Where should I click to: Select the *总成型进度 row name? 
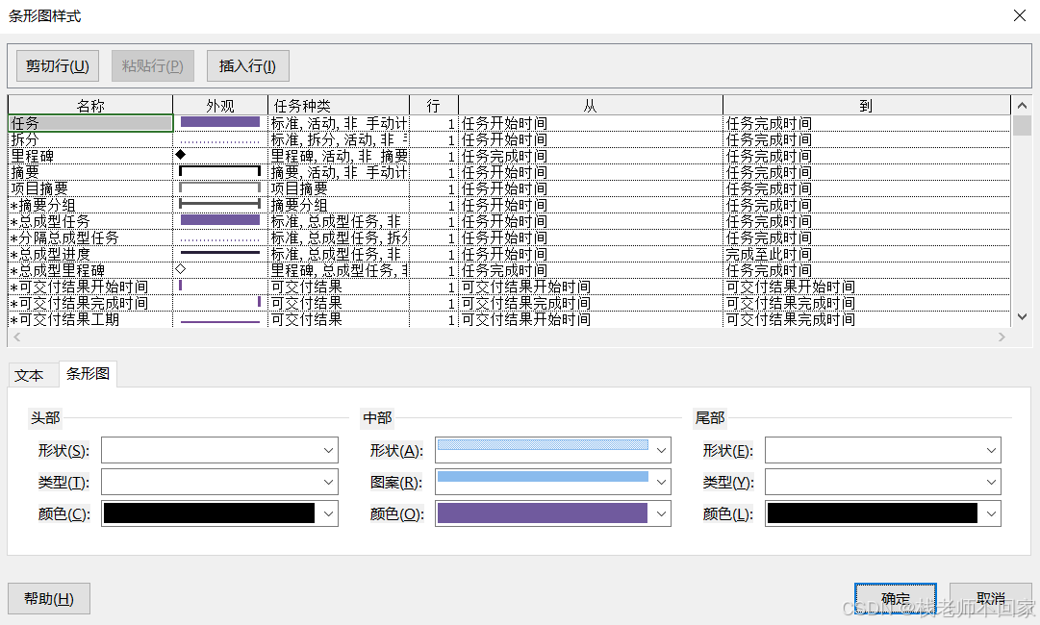[90, 254]
